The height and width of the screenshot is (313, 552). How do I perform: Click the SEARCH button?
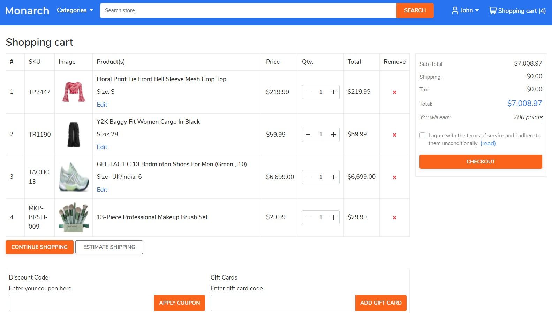pyautogui.click(x=415, y=10)
